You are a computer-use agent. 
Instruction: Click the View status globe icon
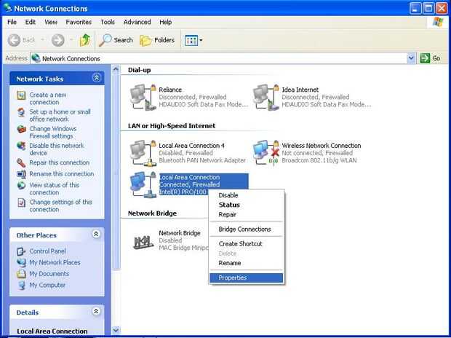click(x=21, y=185)
